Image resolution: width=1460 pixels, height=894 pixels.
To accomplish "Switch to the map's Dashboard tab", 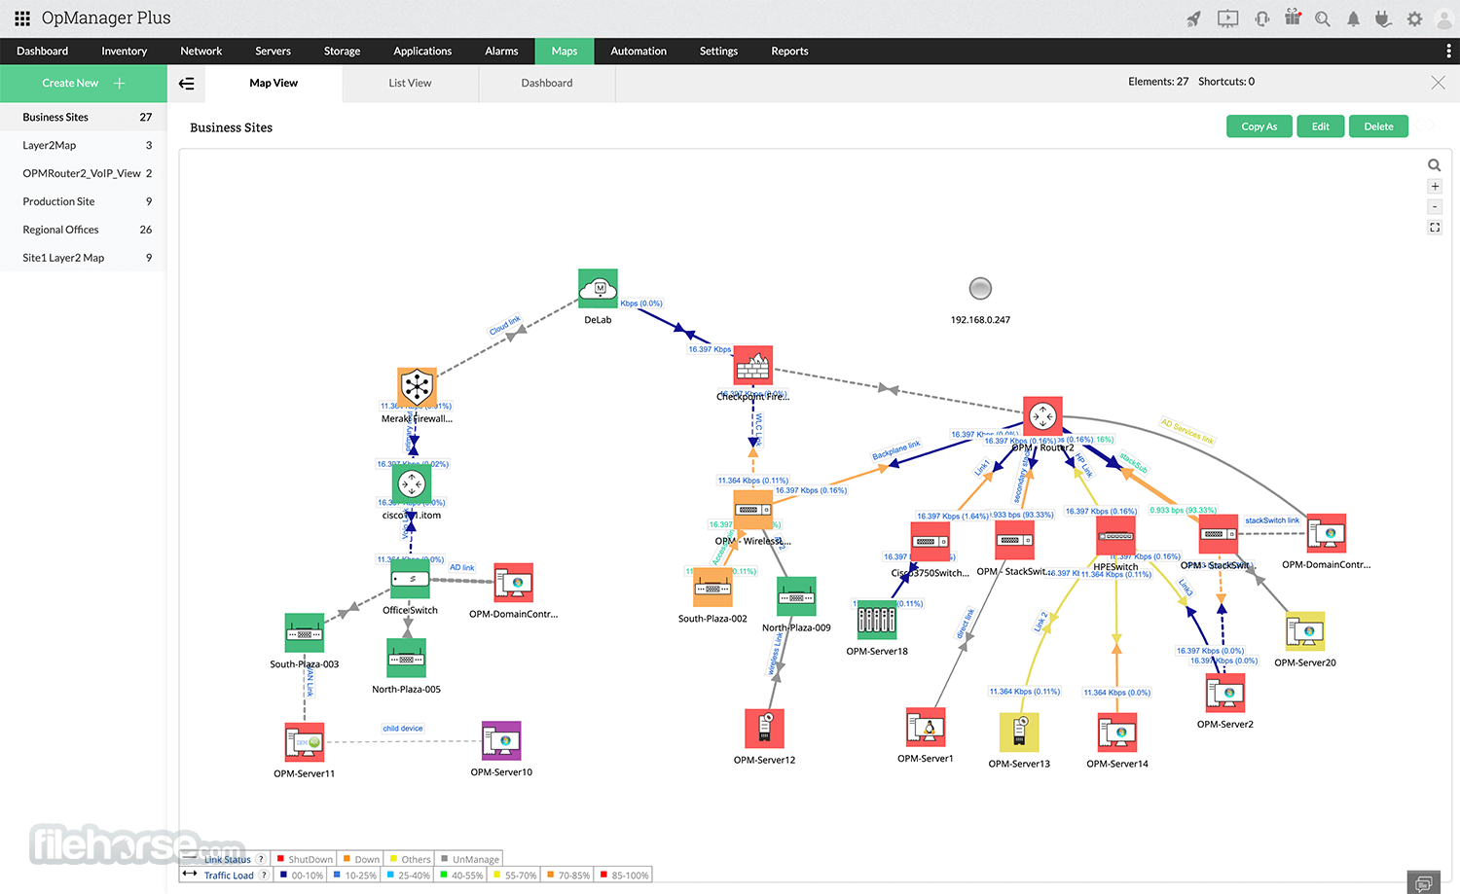I will (x=547, y=84).
